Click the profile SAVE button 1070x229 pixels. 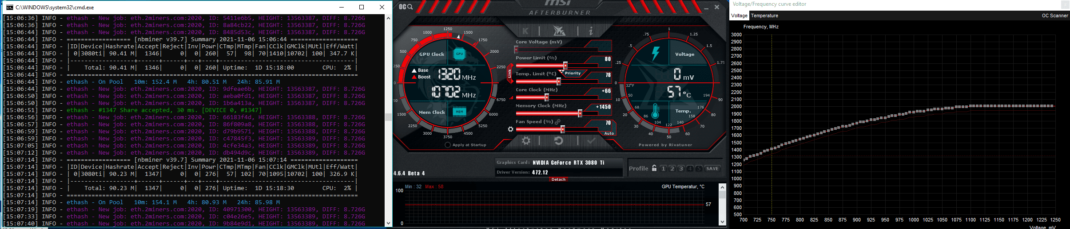point(712,168)
